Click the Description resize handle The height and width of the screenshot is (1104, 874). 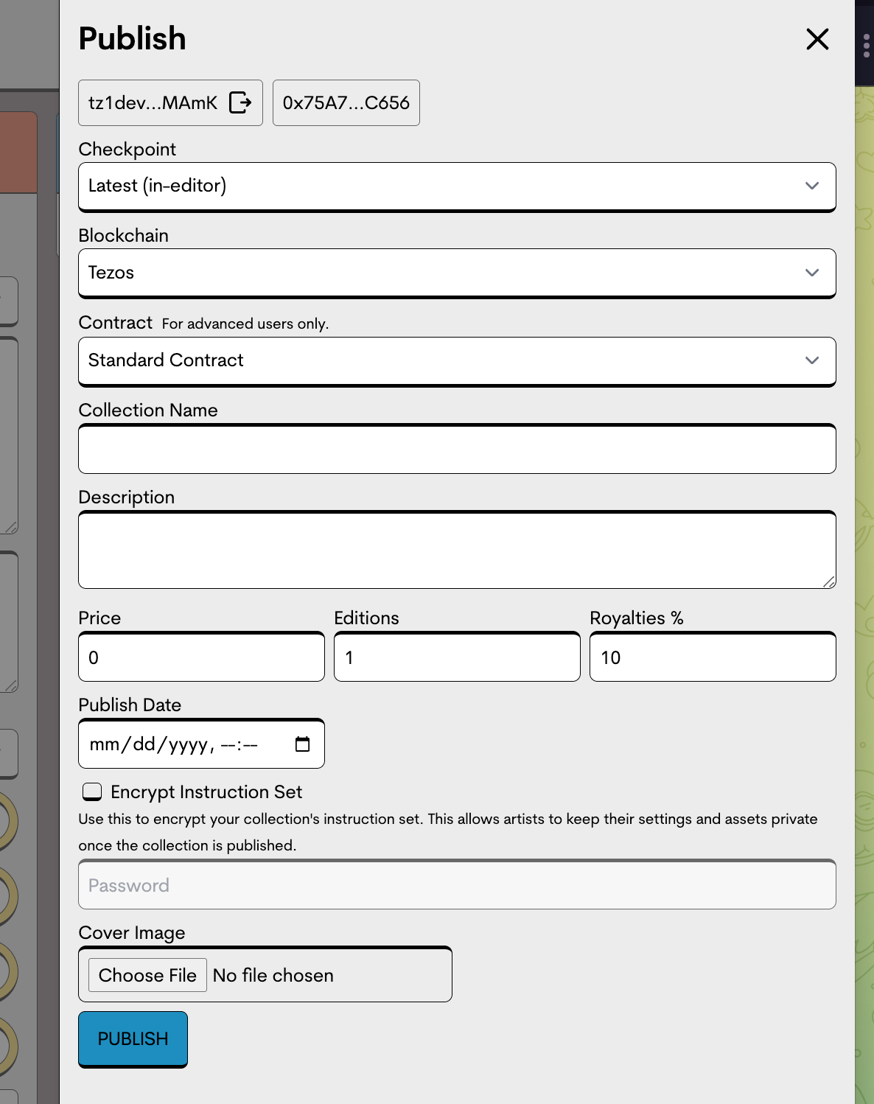pyautogui.click(x=829, y=581)
